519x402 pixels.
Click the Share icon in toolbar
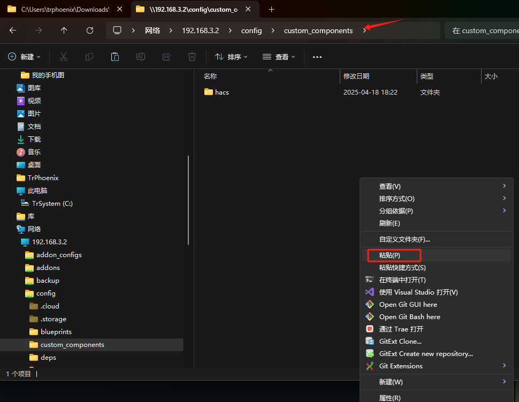tap(166, 57)
